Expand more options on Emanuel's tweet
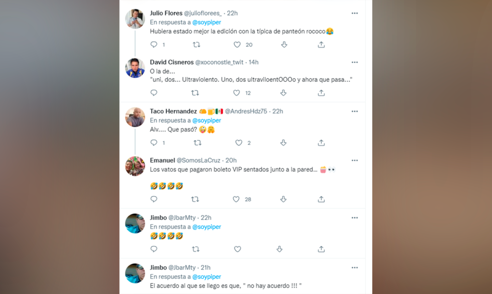The height and width of the screenshot is (294, 492). (355, 160)
